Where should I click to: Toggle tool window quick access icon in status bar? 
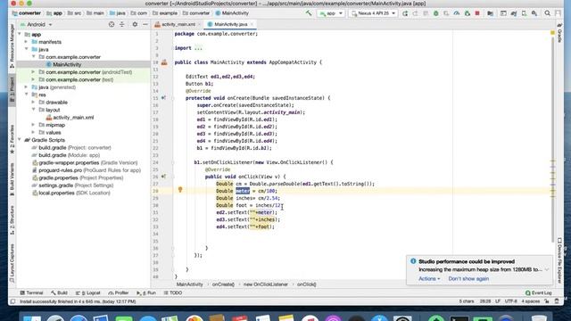tap(12, 301)
